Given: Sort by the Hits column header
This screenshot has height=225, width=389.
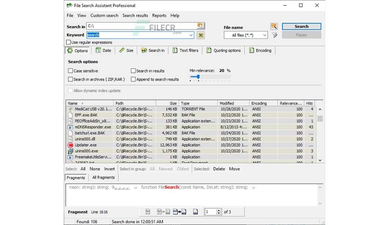Looking at the screenshot, I should (x=309, y=103).
